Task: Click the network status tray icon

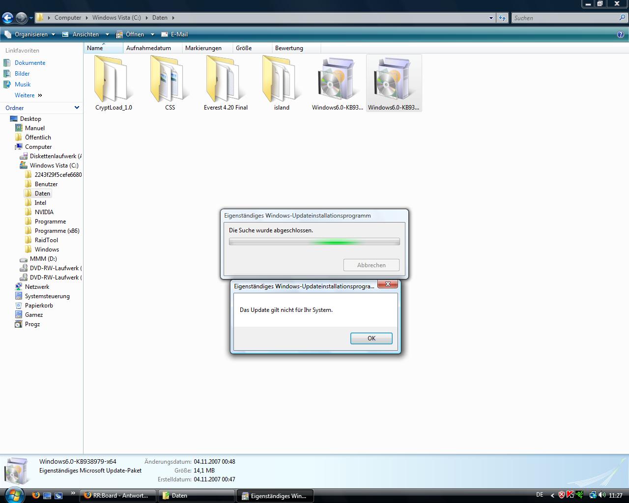Action: (593, 495)
